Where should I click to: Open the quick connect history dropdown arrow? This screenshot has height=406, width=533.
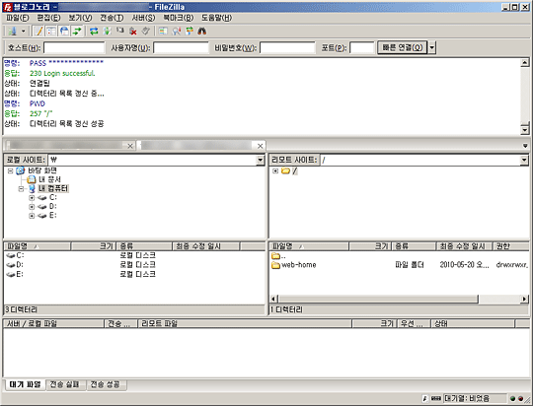431,47
